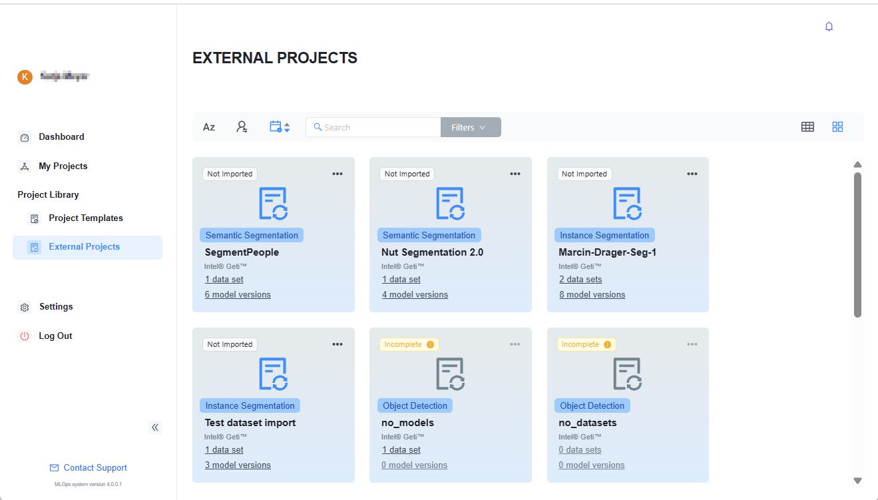The width and height of the screenshot is (878, 500).
Task: Switch to grid view layout
Action: 837,126
